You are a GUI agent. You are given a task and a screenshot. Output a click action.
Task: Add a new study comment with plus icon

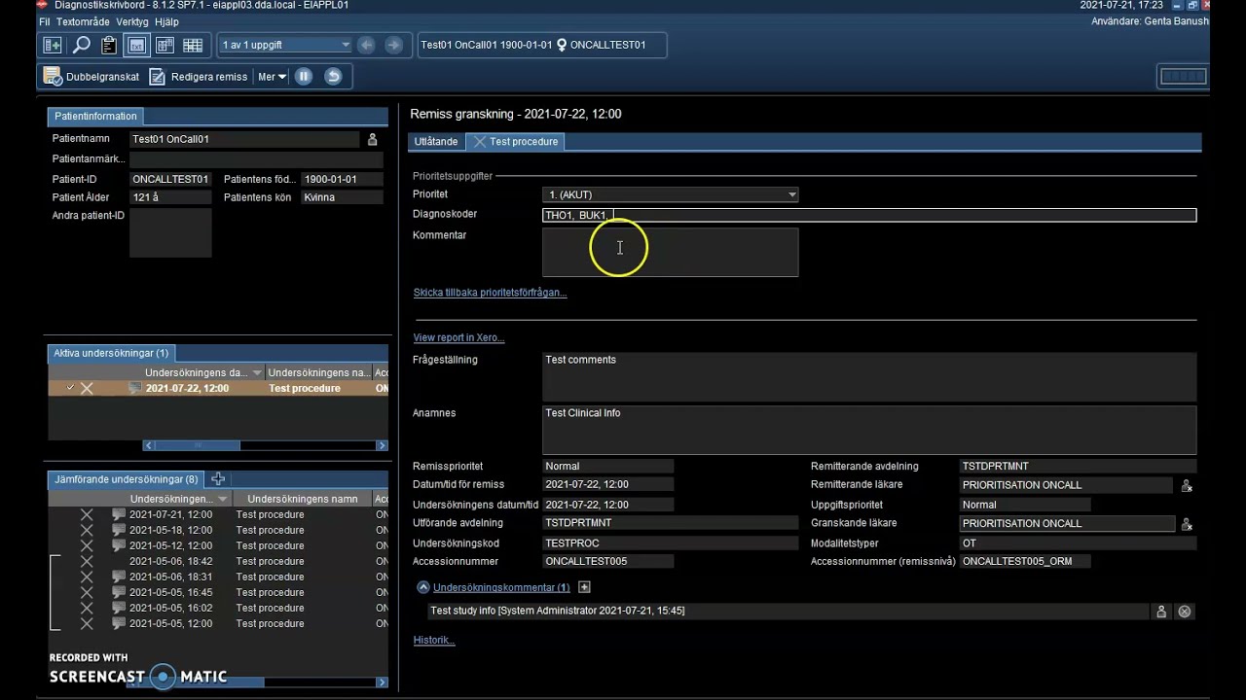pos(584,587)
